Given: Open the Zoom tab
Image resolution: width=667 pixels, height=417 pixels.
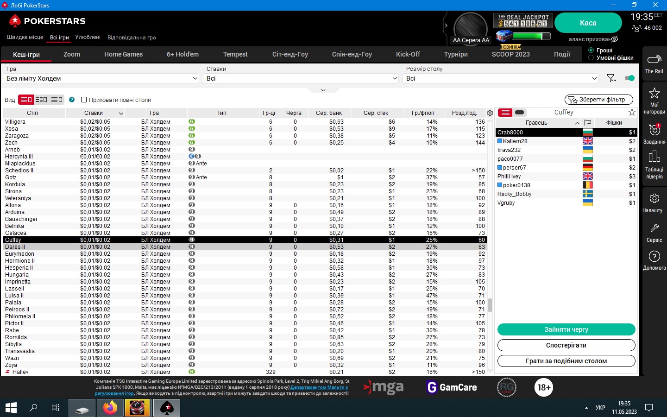Looking at the screenshot, I should pyautogui.click(x=72, y=54).
